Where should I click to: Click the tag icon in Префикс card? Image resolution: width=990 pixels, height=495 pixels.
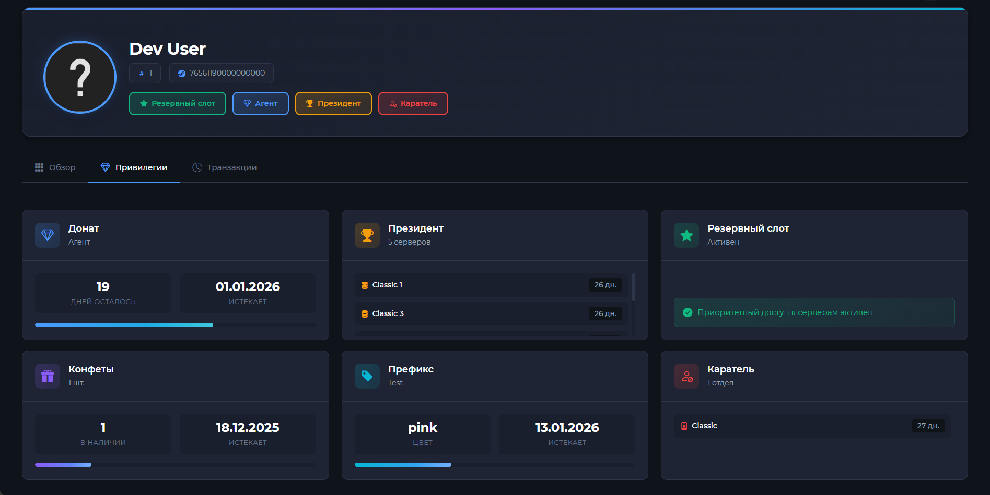coord(367,376)
